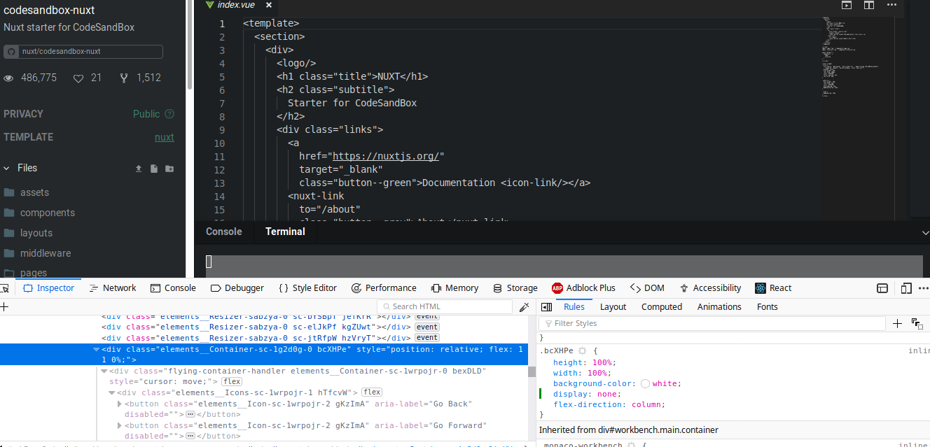The width and height of the screenshot is (930, 447).
Task: Click the https://nuxtjs.org/ link in code
Action: [x=386, y=156]
